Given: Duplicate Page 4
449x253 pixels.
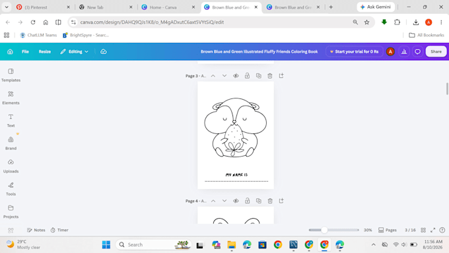Looking at the screenshot, I should 259,201.
